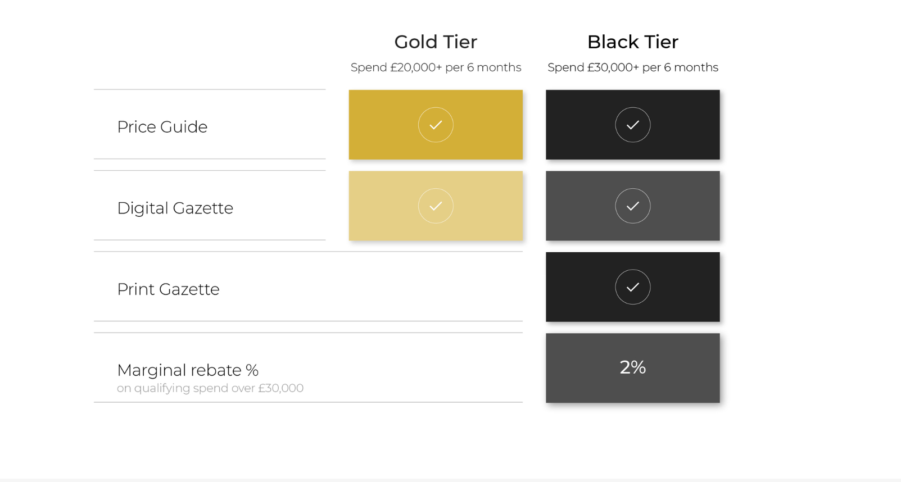Click the Gold Tier Price Guide checkmark icon
This screenshot has width=901, height=482.
[436, 125]
